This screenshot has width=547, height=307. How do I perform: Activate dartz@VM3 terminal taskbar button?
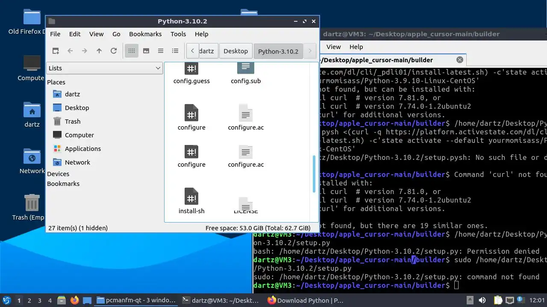click(x=221, y=300)
